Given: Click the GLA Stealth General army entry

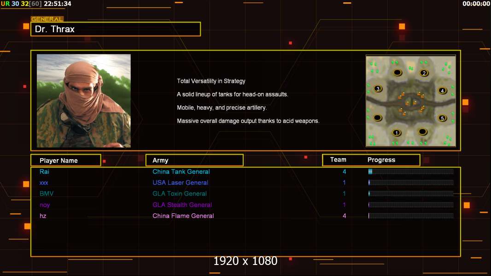Looking at the screenshot, I should coord(182,205).
